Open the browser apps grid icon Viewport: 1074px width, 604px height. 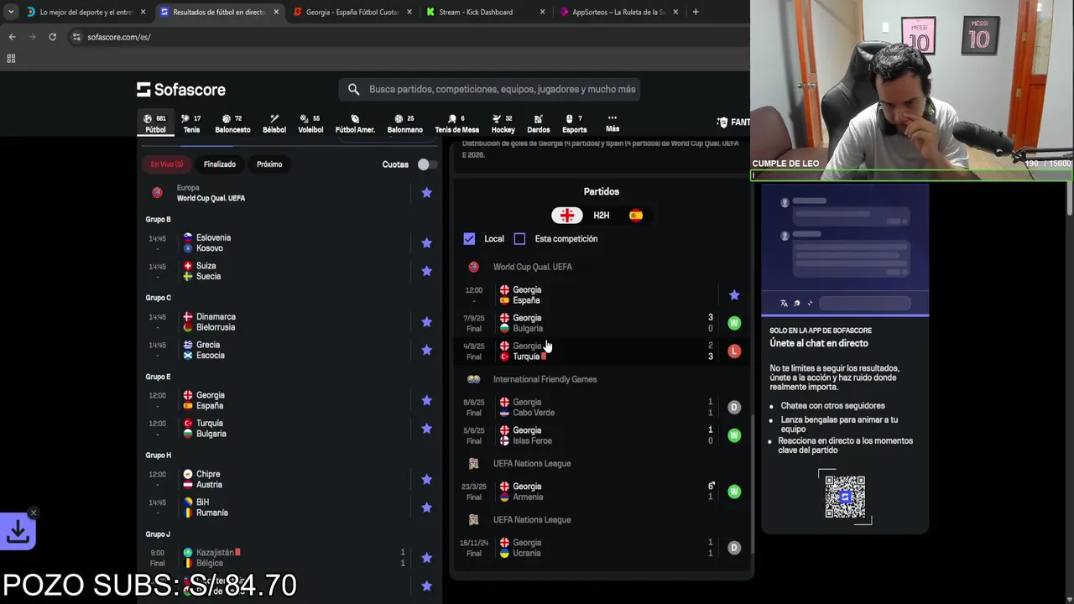pyautogui.click(x=11, y=59)
